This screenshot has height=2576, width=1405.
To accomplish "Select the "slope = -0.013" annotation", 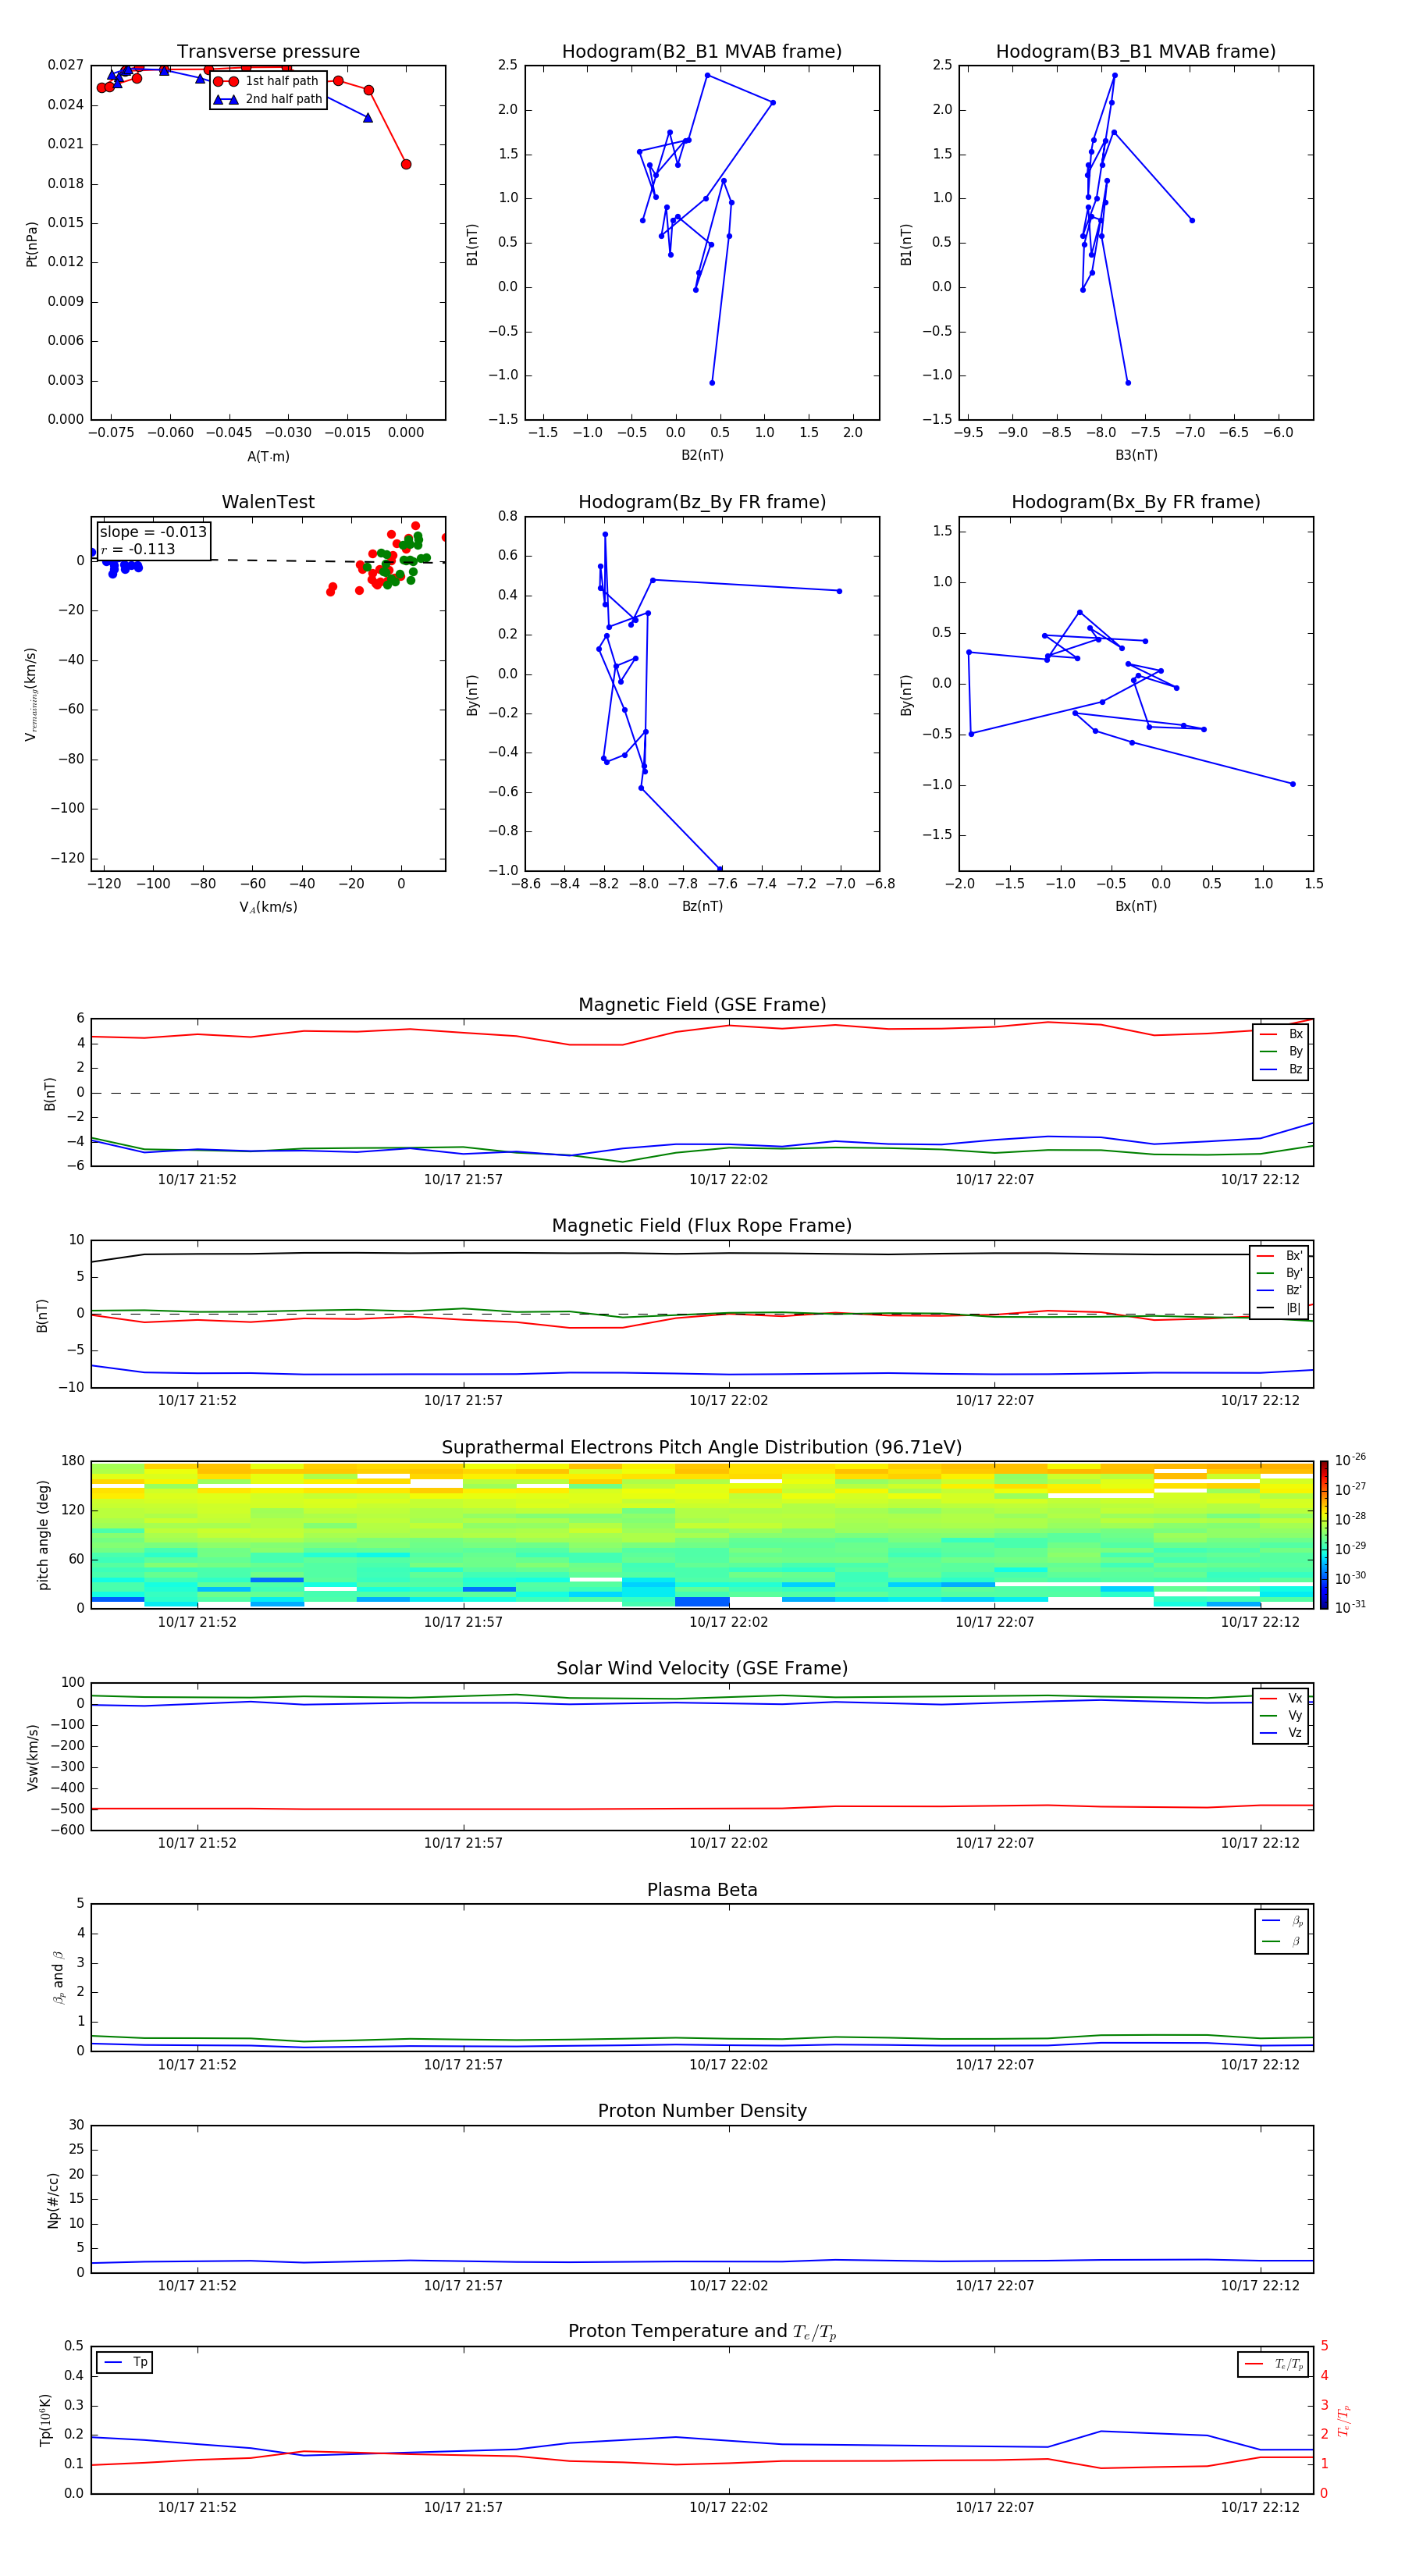I will [153, 532].
